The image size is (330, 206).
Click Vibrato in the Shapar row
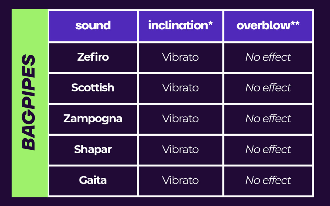180,150
